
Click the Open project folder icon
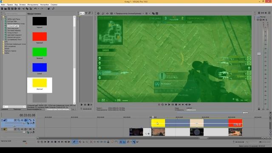pyautogui.click(x=6, y=8)
